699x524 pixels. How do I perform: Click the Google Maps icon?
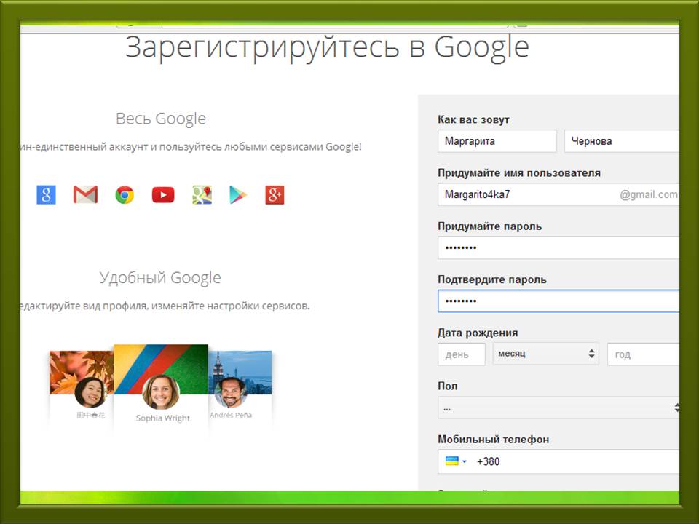202,195
